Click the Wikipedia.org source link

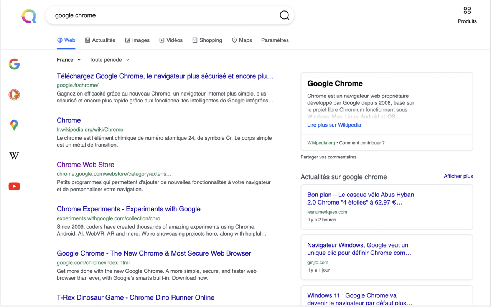point(321,143)
